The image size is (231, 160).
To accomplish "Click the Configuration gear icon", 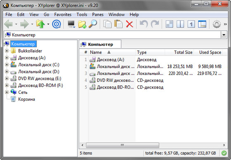I will (x=217, y=24).
